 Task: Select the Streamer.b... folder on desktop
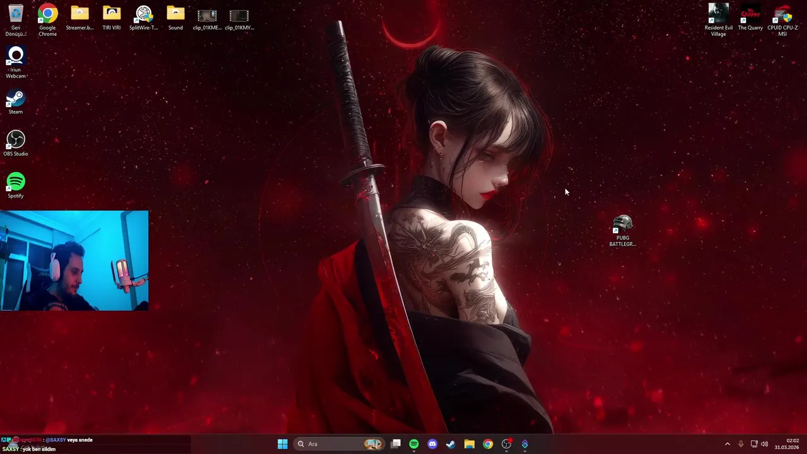point(79,18)
